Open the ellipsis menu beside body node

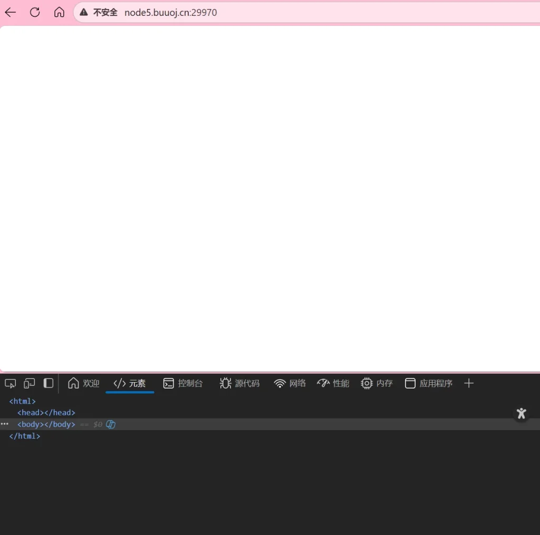click(x=5, y=424)
